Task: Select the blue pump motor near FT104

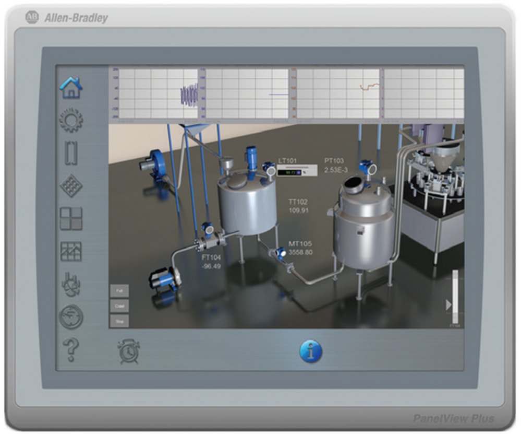Action: point(165,279)
